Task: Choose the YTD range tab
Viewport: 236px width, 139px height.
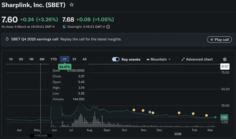Action: coord(53,59)
